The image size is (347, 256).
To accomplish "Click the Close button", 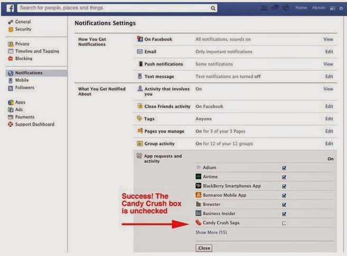I will (x=204, y=248).
